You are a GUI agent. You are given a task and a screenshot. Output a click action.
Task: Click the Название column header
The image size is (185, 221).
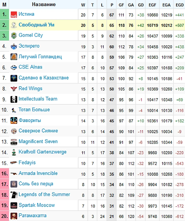[44, 5]
